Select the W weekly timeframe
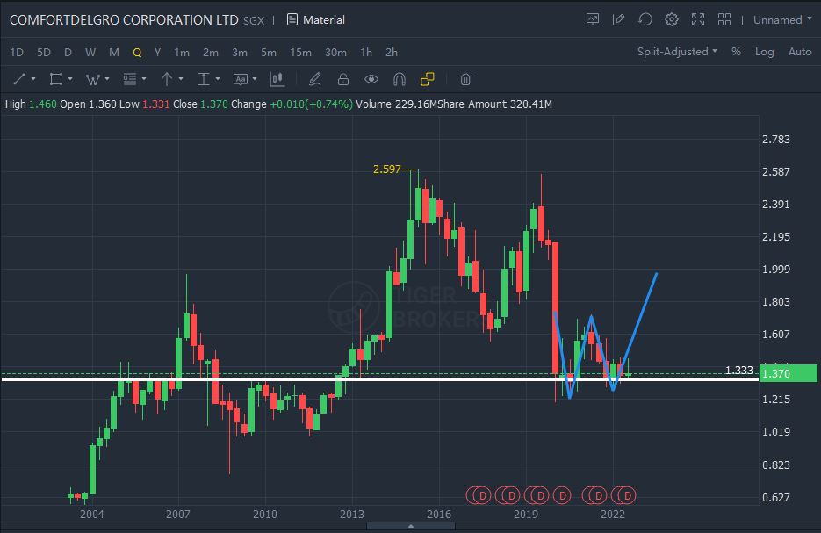 pos(90,53)
